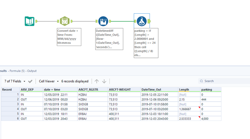
Task: Click the fields checkmark icon
Action: [x=30, y=81]
